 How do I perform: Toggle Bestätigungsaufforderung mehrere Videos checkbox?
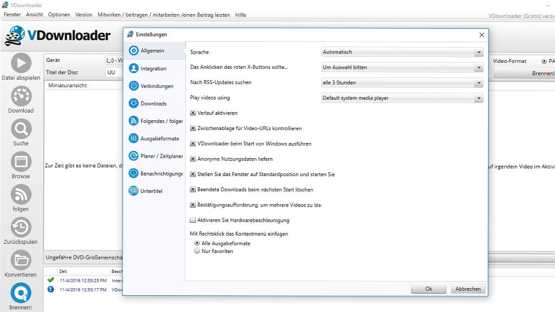point(193,205)
